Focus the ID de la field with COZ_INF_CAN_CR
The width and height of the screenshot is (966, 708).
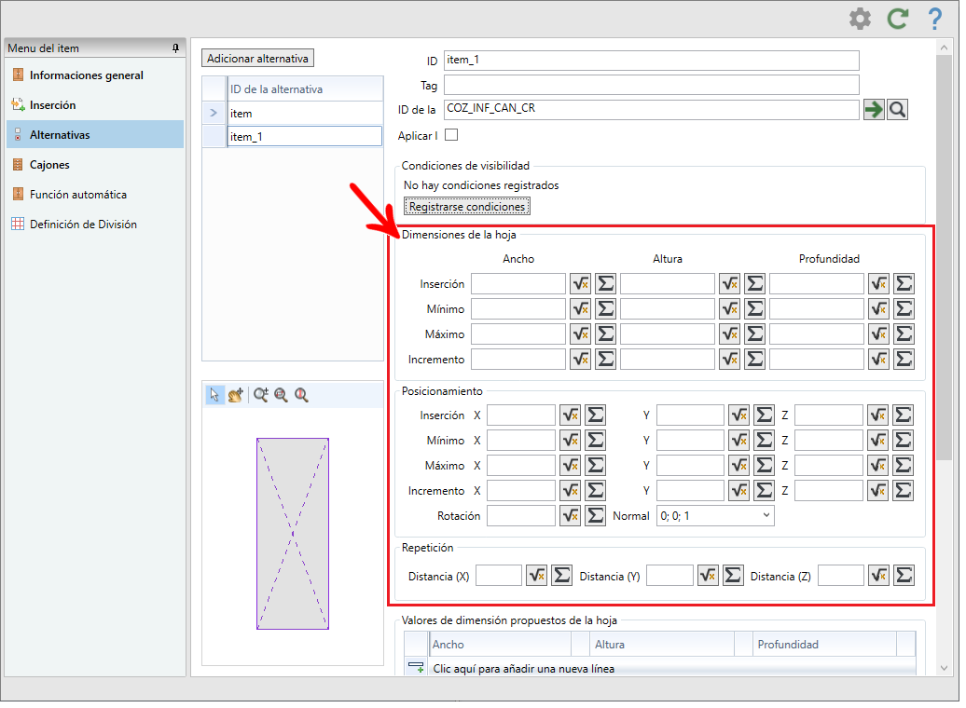tap(651, 110)
